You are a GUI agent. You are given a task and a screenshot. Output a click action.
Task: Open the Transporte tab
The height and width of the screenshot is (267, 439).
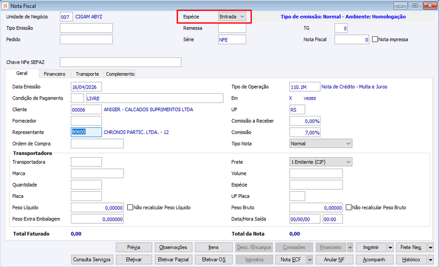(x=87, y=74)
